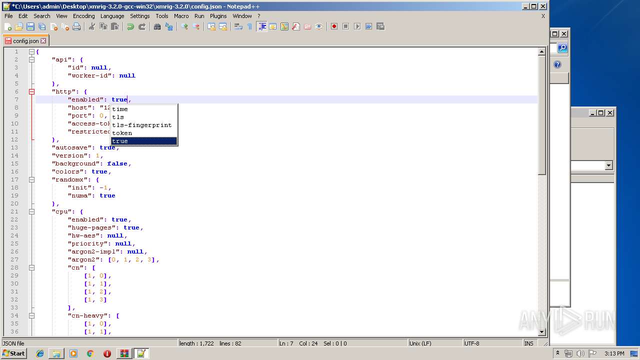The width and height of the screenshot is (640, 360).
Task: Play back the recorded macro
Action: (x=357, y=26)
